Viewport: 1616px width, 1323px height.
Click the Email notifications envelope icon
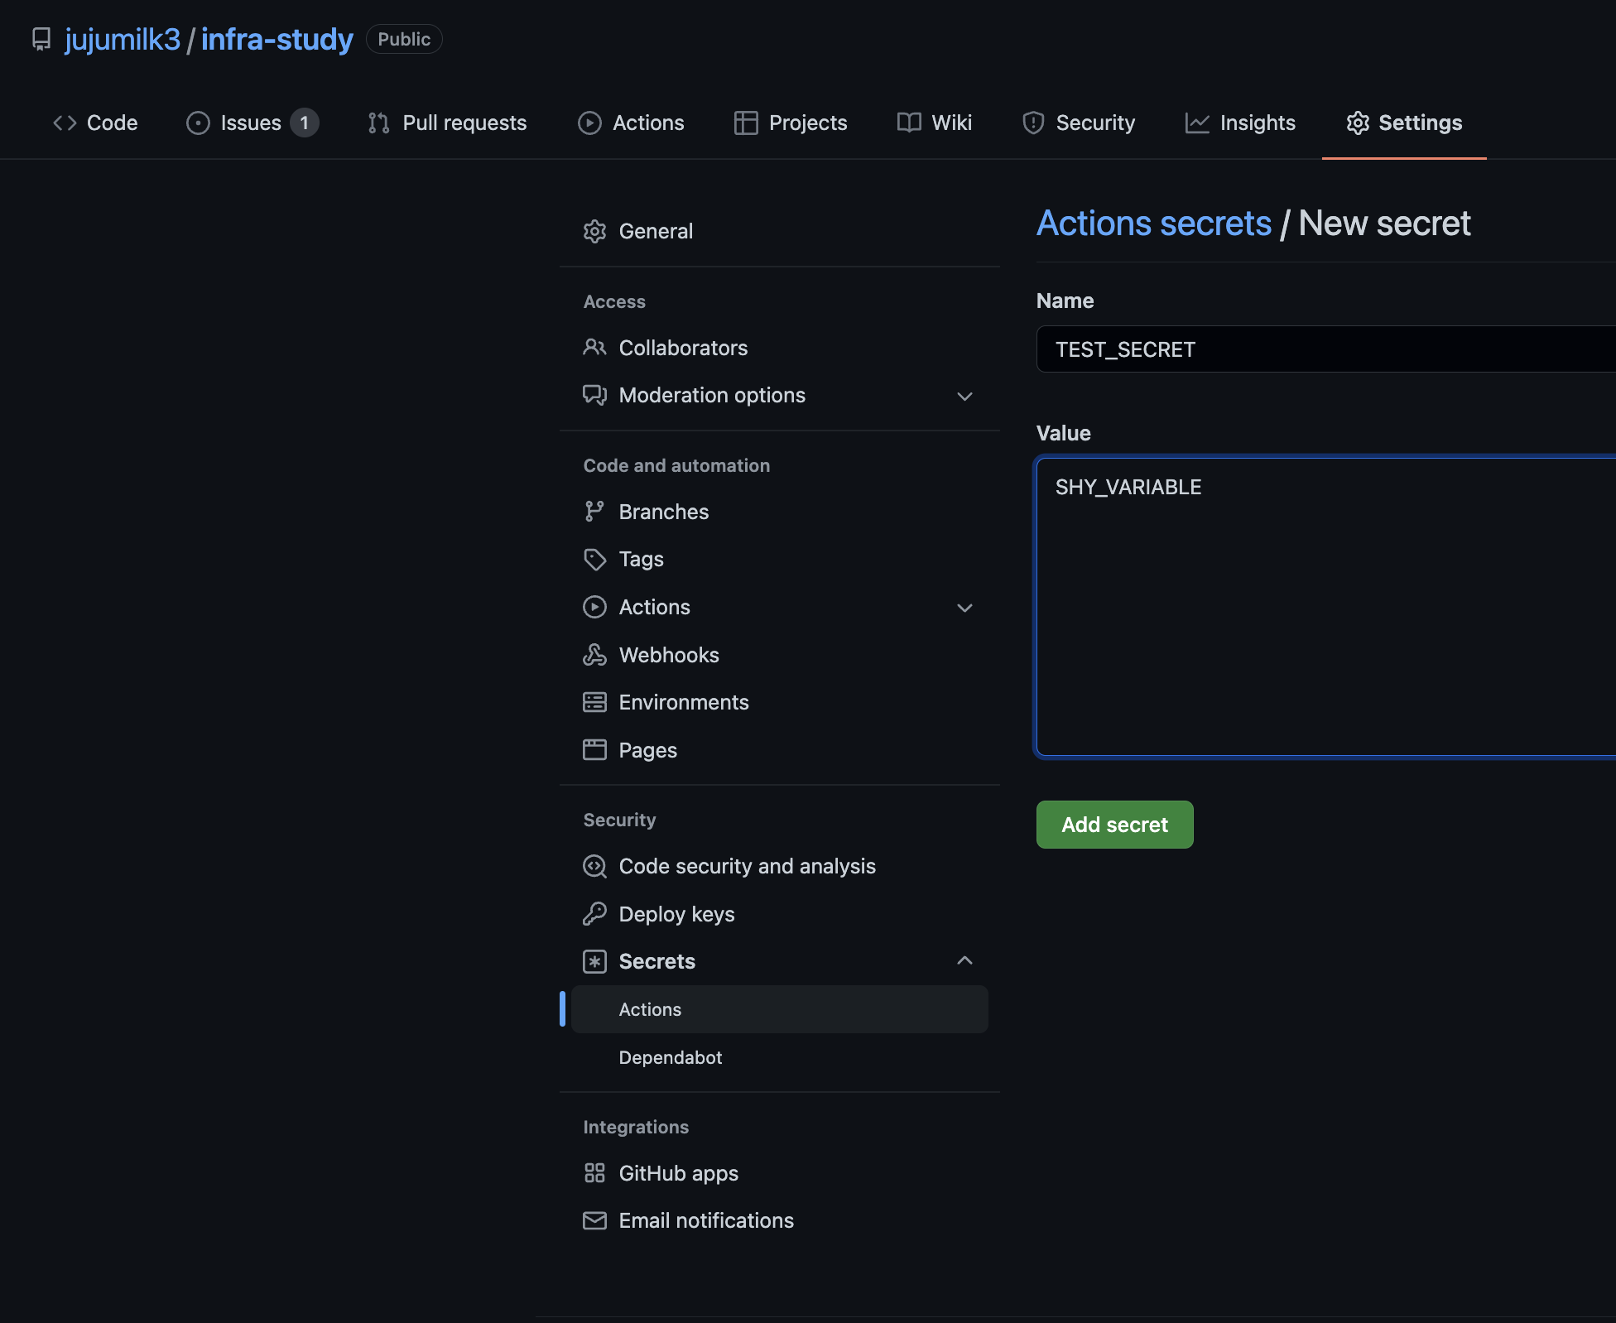point(594,1220)
